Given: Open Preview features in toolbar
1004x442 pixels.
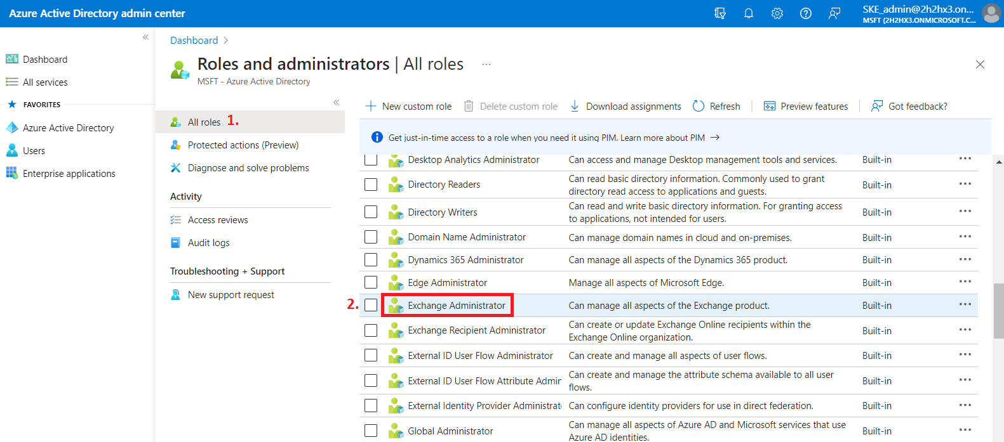Looking at the screenshot, I should coord(806,106).
